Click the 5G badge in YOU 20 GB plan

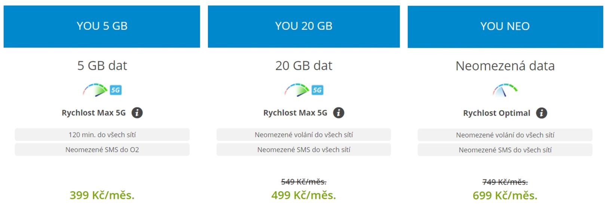pyautogui.click(x=317, y=90)
